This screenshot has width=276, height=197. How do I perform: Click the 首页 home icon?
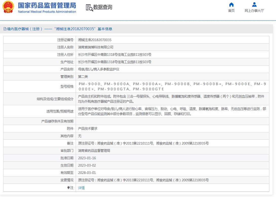(x=231, y=4)
